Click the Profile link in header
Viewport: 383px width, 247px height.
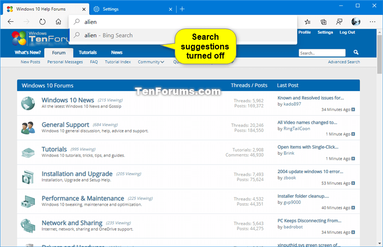coord(304,32)
